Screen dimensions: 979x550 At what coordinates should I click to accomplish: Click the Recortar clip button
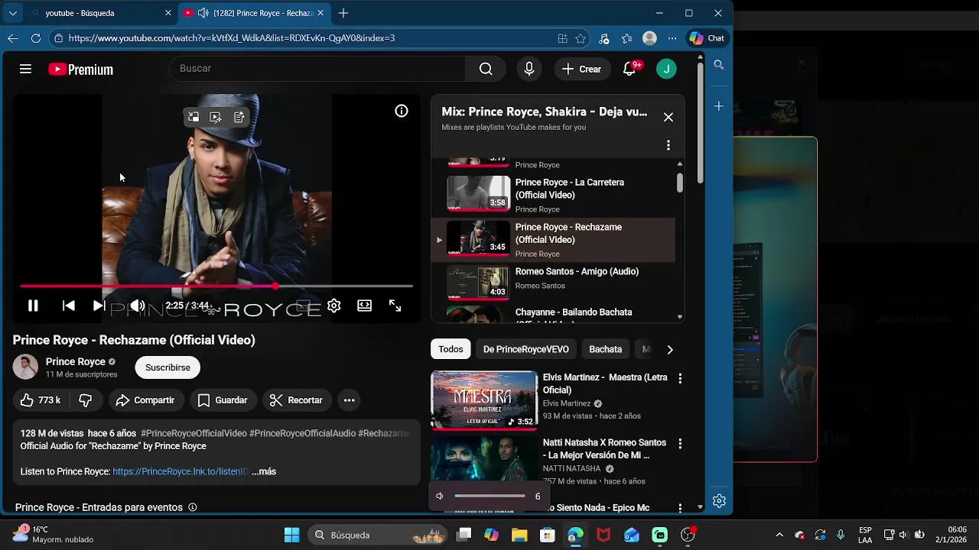point(297,400)
